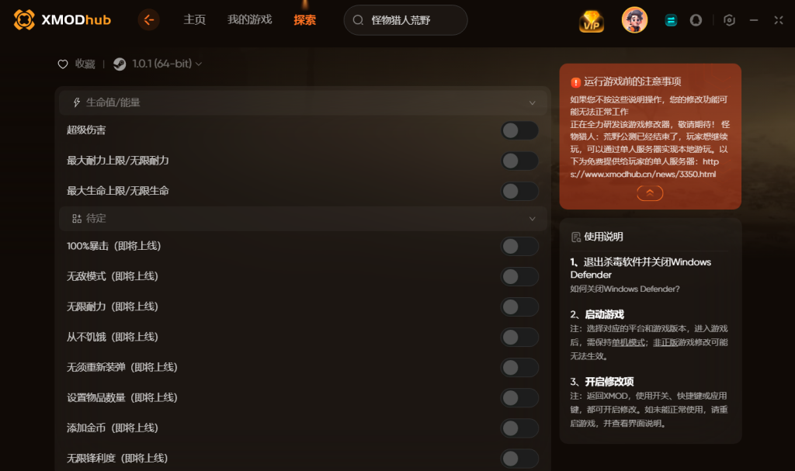Click 如何关闭Windows Defender? link
This screenshot has height=471, width=795.
[x=625, y=289]
